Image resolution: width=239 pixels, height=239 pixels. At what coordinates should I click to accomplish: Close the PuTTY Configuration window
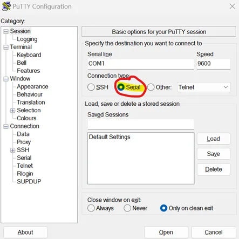(x=233, y=6)
